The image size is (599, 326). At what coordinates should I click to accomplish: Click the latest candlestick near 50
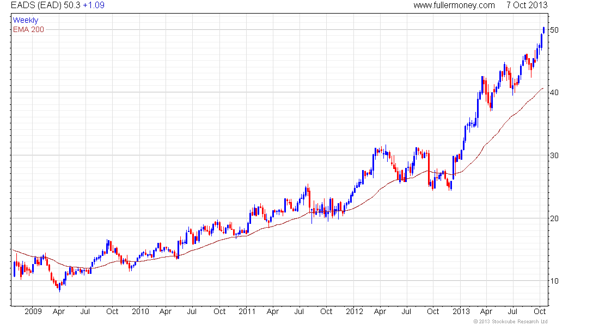tap(543, 30)
